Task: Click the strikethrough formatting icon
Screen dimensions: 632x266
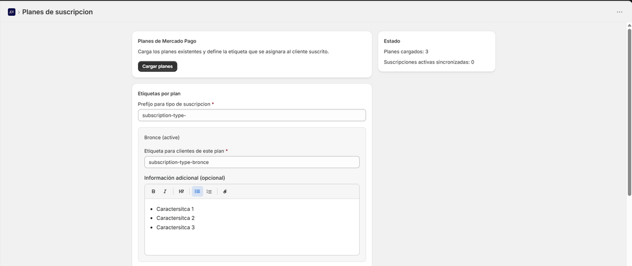Action: (x=225, y=191)
